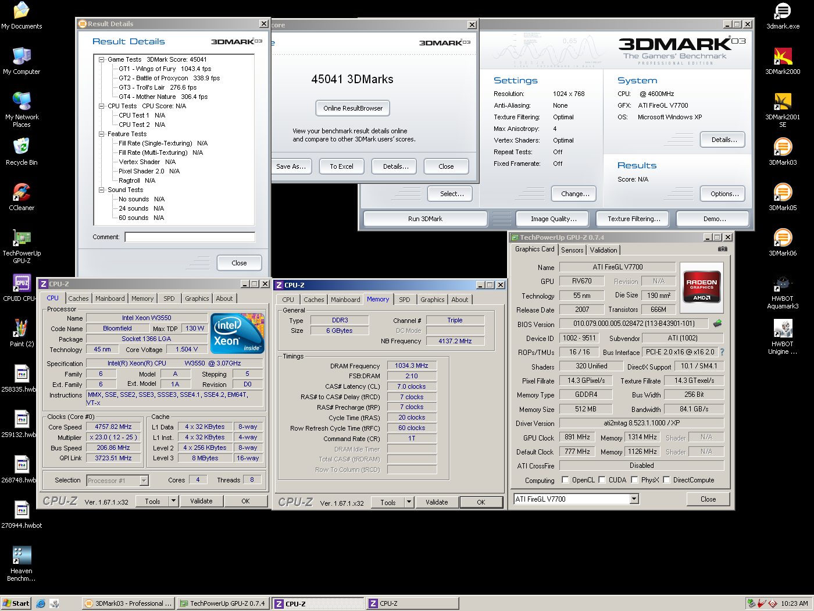This screenshot has width=814, height=611.
Task: Click the Bus Interface question mark icon
Action: click(x=722, y=352)
